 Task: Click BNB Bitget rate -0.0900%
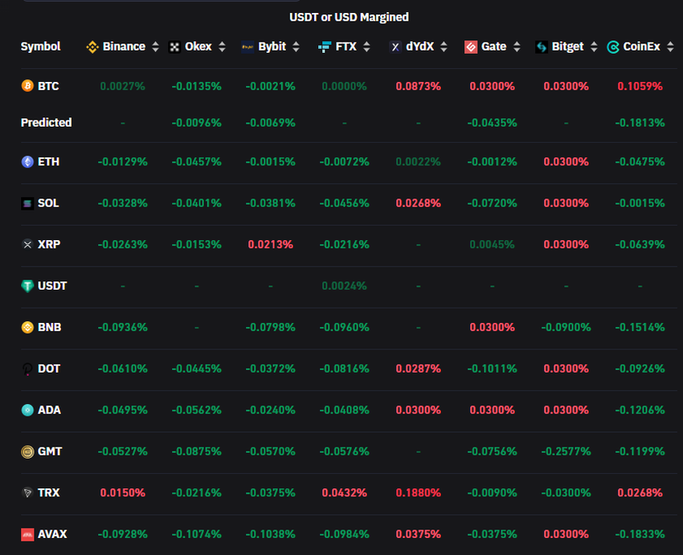pyautogui.click(x=566, y=328)
